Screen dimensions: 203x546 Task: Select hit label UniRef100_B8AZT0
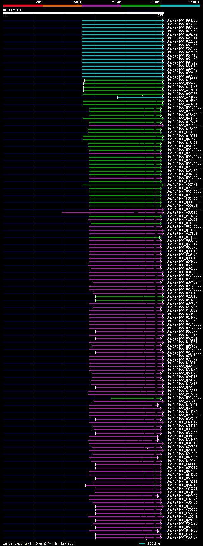click(x=182, y=66)
